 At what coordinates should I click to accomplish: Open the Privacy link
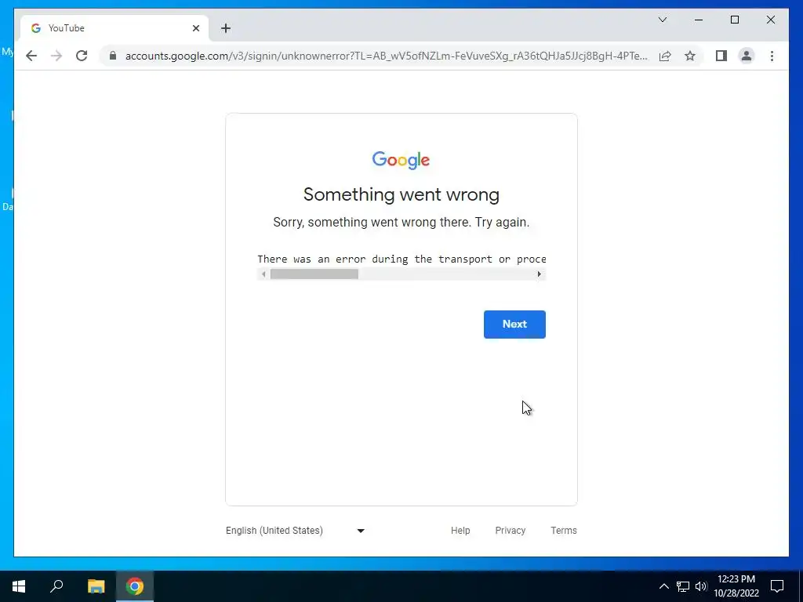(510, 531)
